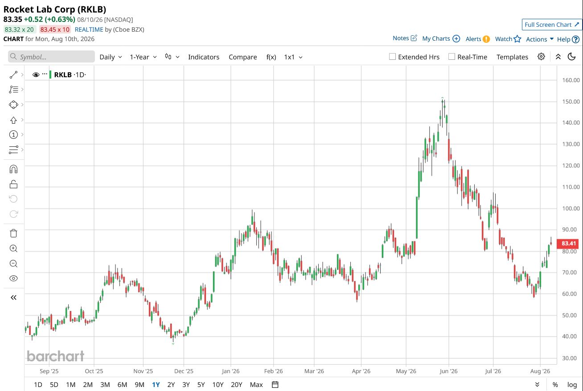The image size is (583, 391).
Task: Click the 83.41 current price marker
Action: (x=569, y=243)
